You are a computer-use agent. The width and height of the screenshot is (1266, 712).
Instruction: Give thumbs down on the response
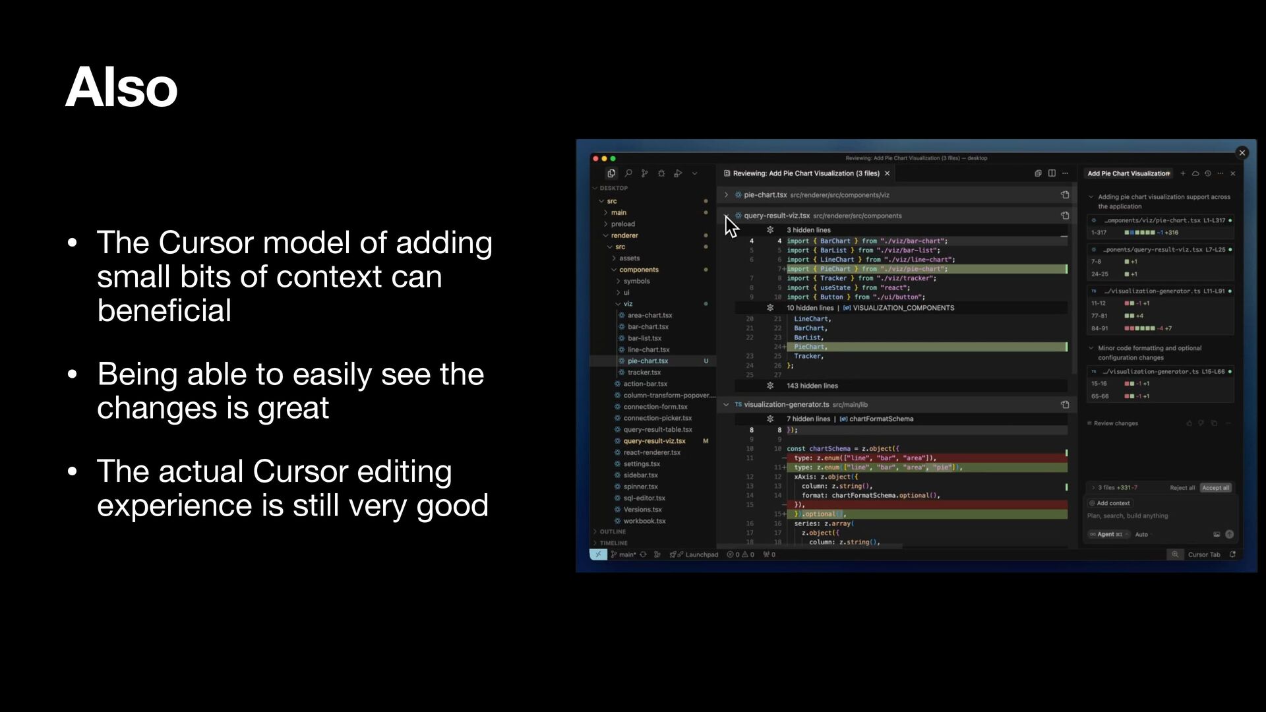point(1201,423)
